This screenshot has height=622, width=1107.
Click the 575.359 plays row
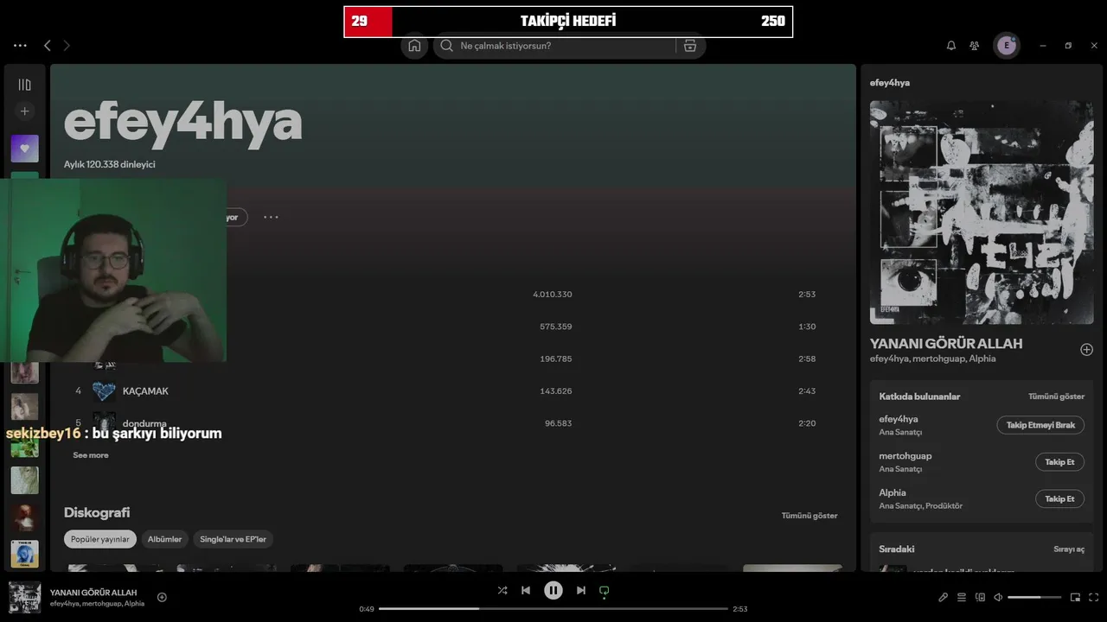[556, 327]
